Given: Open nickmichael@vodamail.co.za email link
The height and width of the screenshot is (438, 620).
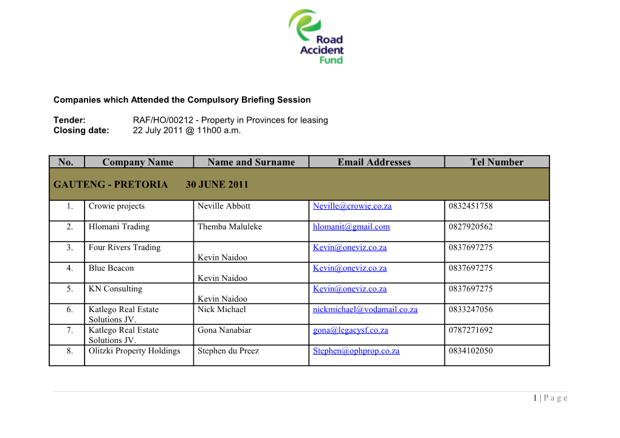Looking at the screenshot, I should tap(365, 309).
